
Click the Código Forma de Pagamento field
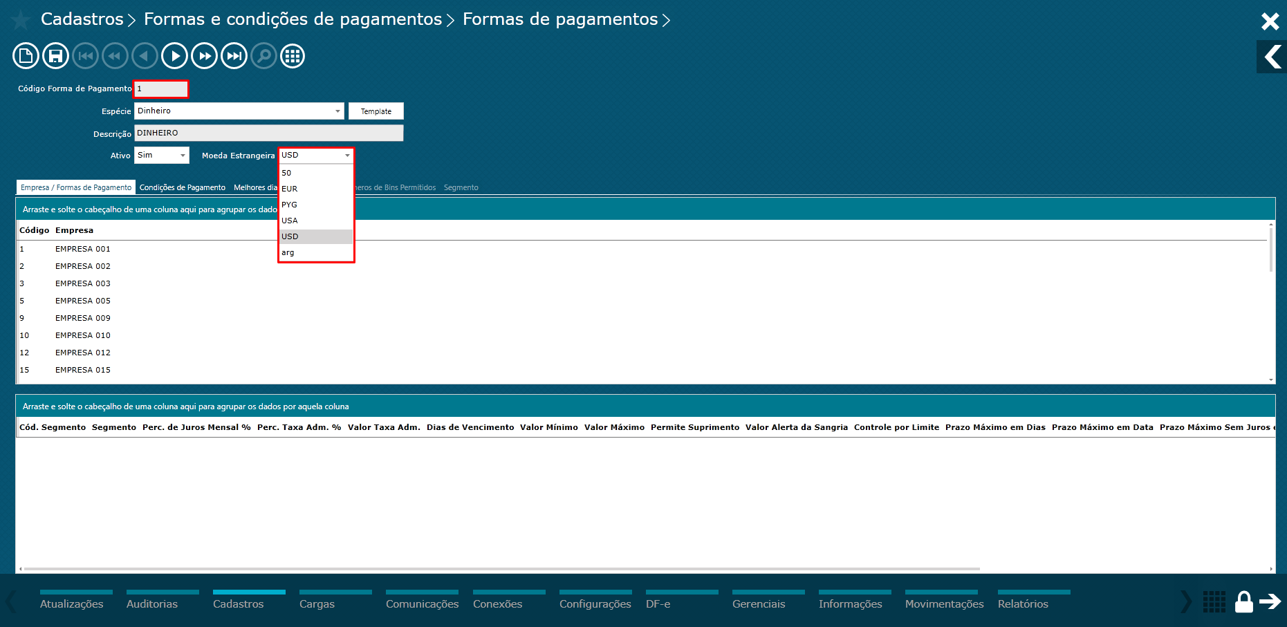(160, 88)
